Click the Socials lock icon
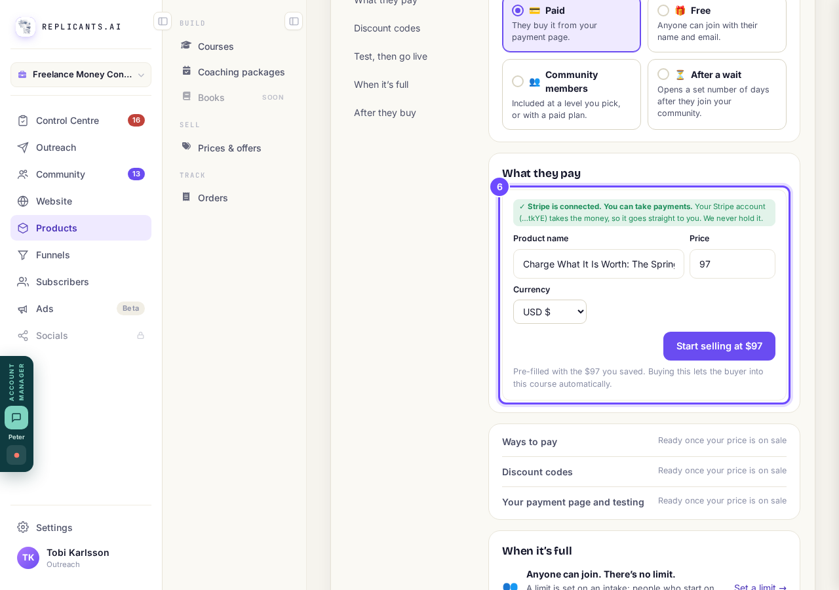Viewport: 839px width, 590px height. [140, 336]
